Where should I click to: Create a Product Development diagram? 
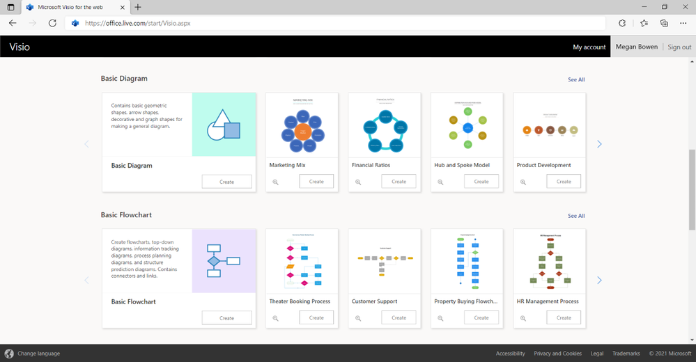(564, 182)
